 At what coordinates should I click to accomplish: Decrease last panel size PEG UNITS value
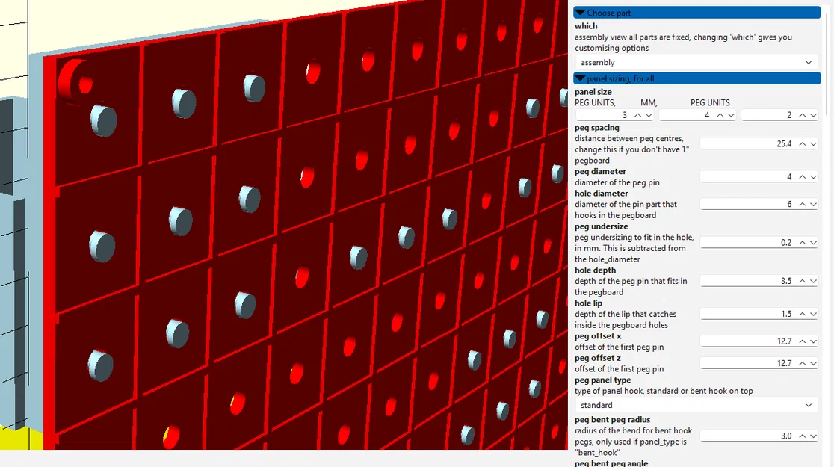point(813,115)
